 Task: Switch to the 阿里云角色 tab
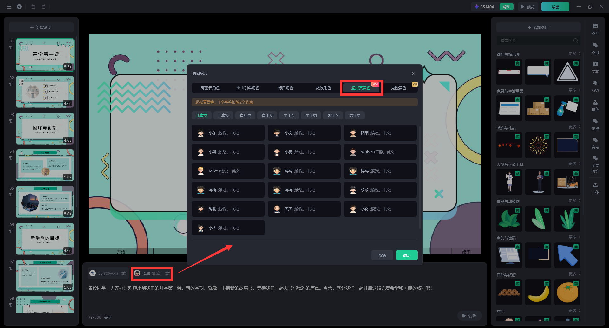(x=210, y=88)
